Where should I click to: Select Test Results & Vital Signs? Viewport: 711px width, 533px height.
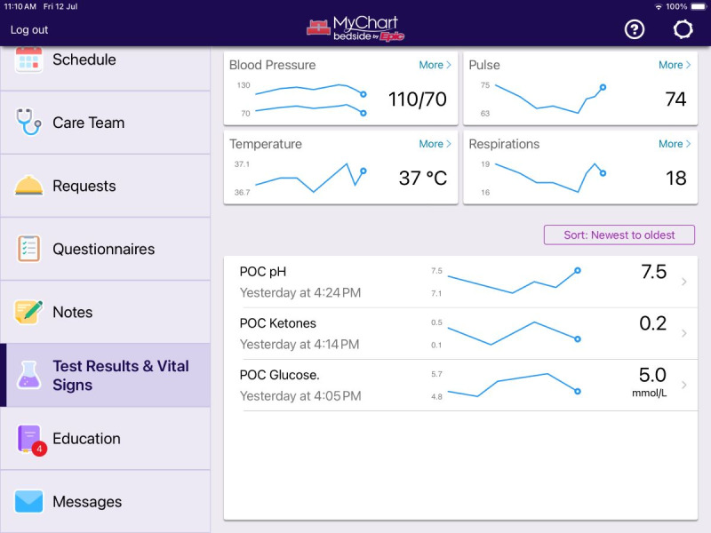point(105,375)
